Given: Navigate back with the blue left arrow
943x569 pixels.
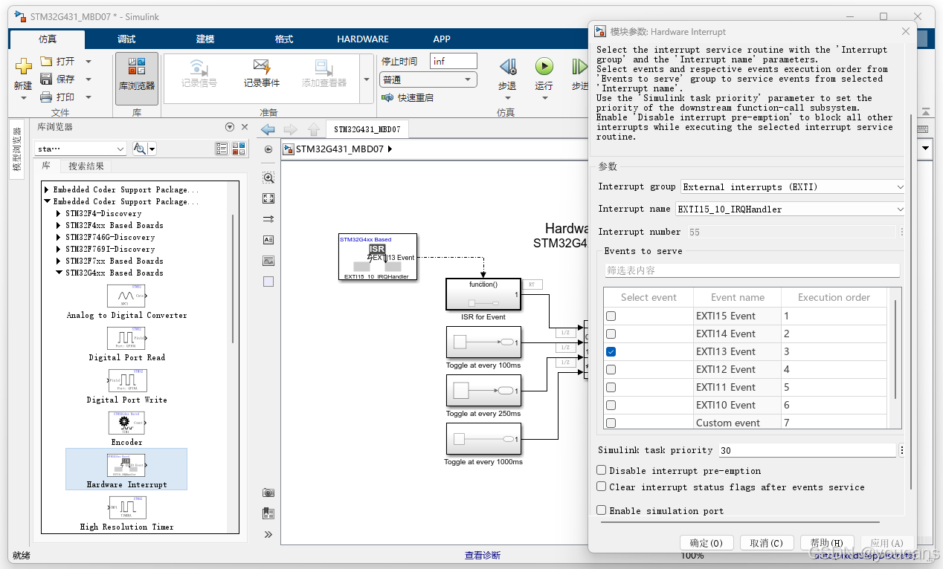Looking at the screenshot, I should [x=268, y=129].
